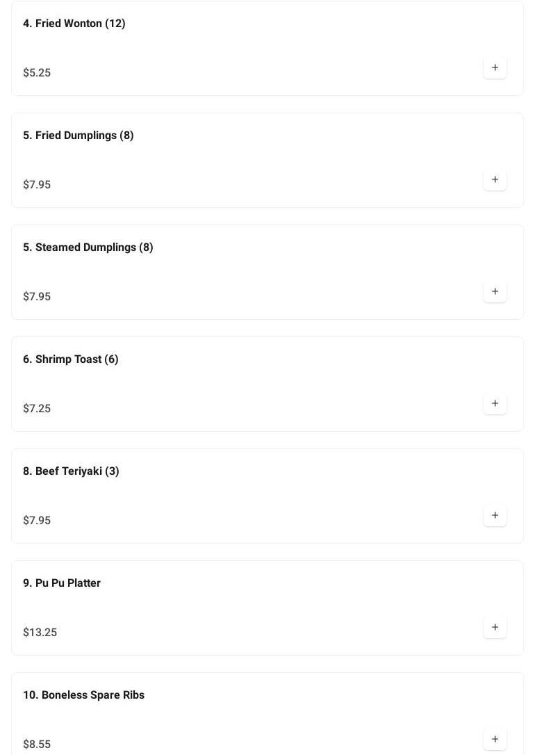Add Fried Wonton (12) with plus icon

point(495,67)
